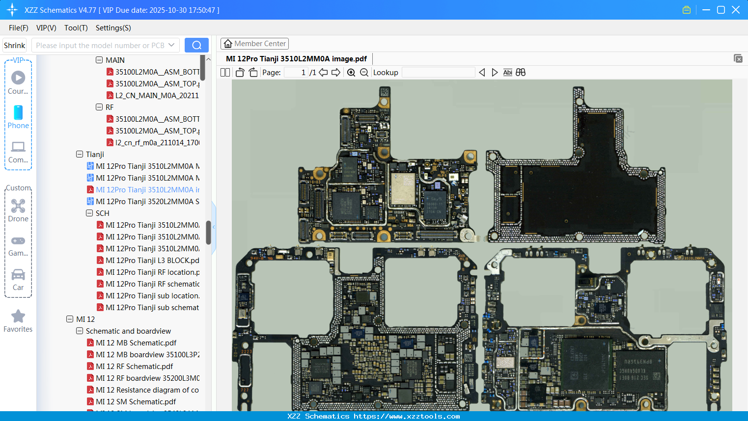This screenshot has height=421, width=748.
Task: Collapse the SCH folder node
Action: click(x=89, y=213)
